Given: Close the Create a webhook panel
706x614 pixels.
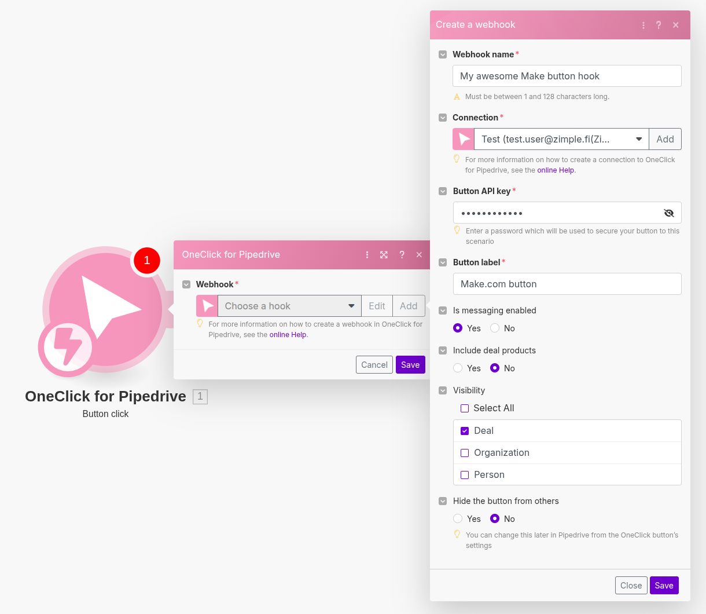Looking at the screenshot, I should 676,25.
